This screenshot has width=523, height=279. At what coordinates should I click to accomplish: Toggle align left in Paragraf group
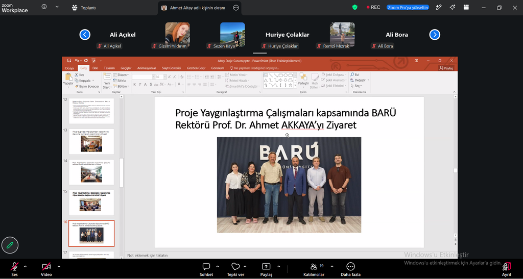point(189,85)
